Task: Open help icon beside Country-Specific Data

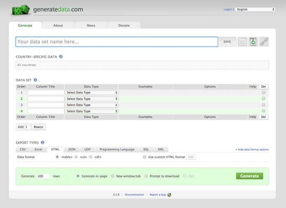Action: pyautogui.click(x=61, y=57)
